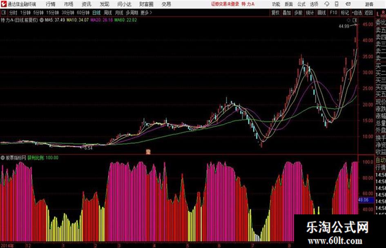Click the 返回 back button
This screenshot has width=386, height=248.
pyautogui.click(x=368, y=13)
